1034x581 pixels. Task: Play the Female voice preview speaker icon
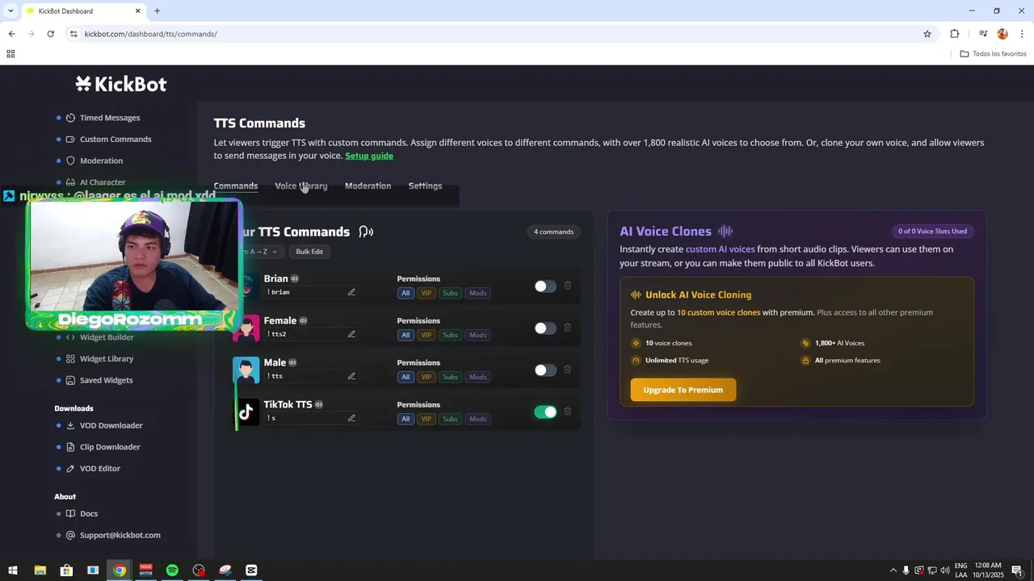coord(303,320)
